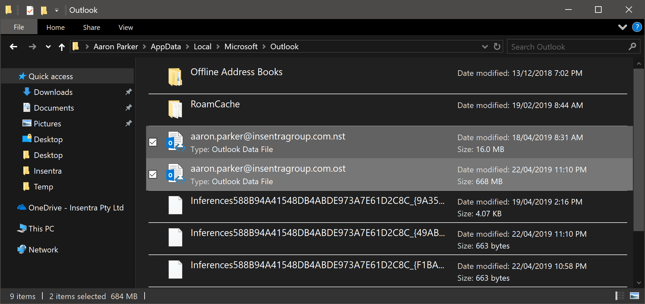Unpin Downloads from Quick access
Viewport: 645px width, 304px height.
click(128, 92)
